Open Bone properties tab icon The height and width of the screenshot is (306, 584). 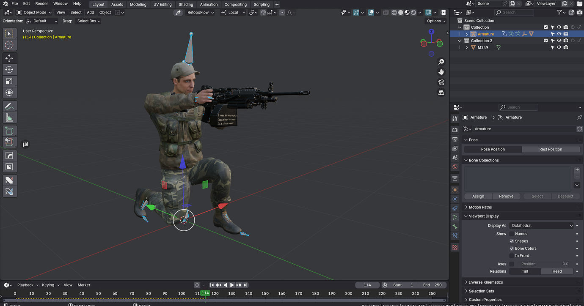(455, 227)
